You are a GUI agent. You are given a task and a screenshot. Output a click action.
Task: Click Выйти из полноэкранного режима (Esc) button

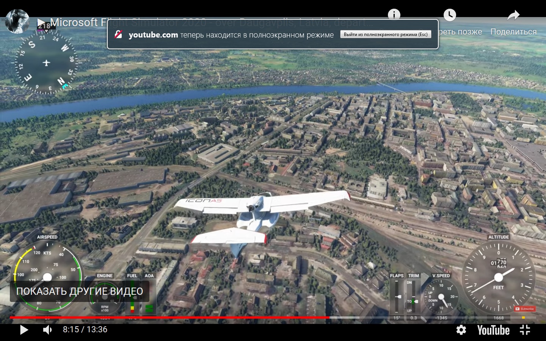point(386,34)
